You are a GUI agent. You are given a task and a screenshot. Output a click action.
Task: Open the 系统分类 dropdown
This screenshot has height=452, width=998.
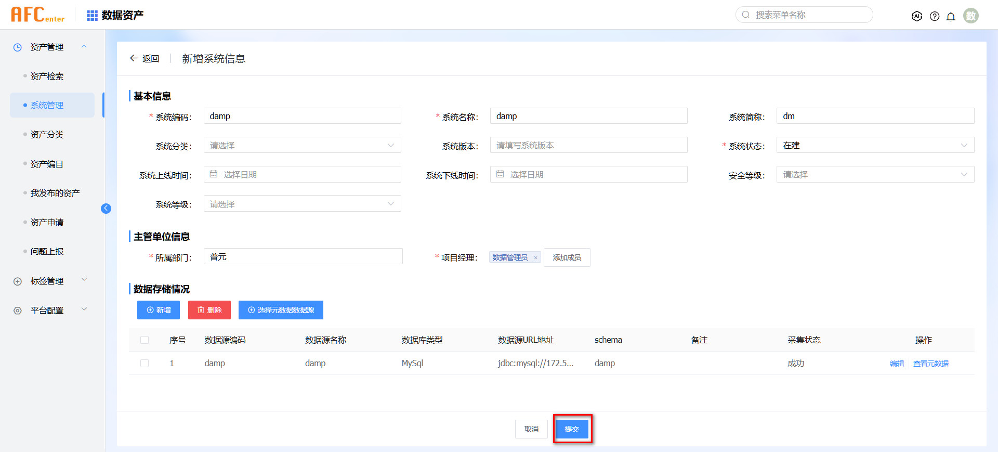(x=302, y=146)
